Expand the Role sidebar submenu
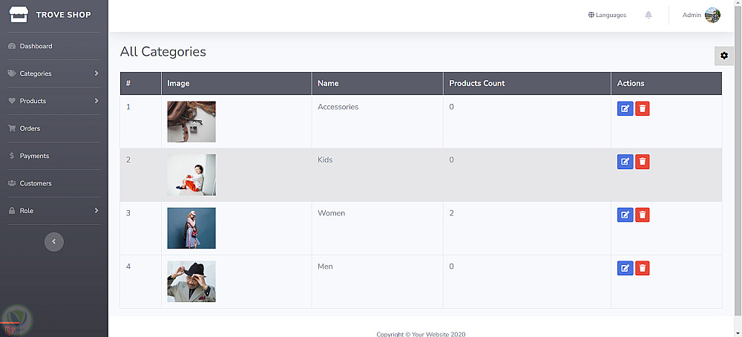 tap(52, 211)
